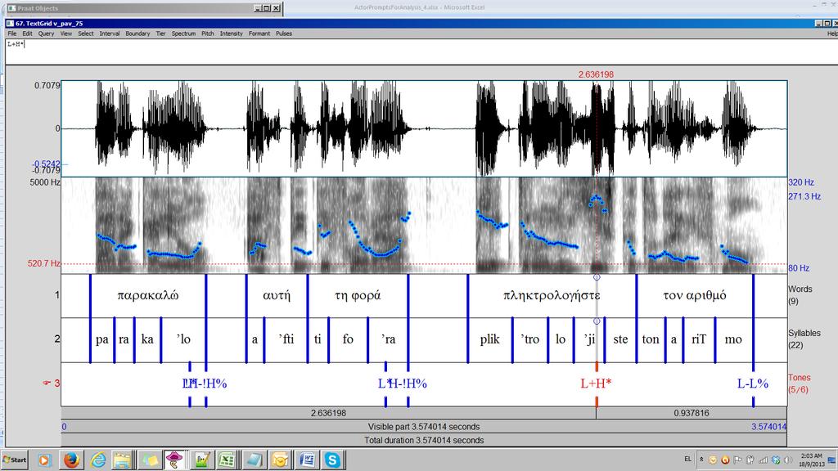
Task: Open Windows Explorer folder icon in taskbar
Action: [123, 460]
